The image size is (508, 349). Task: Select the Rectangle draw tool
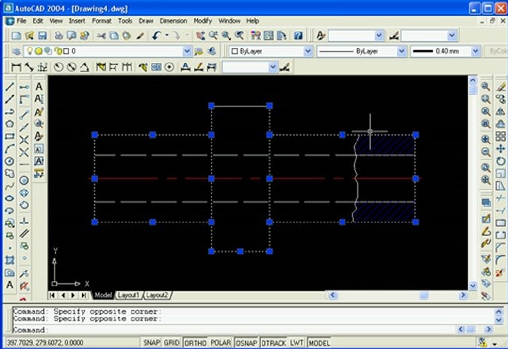(10, 136)
